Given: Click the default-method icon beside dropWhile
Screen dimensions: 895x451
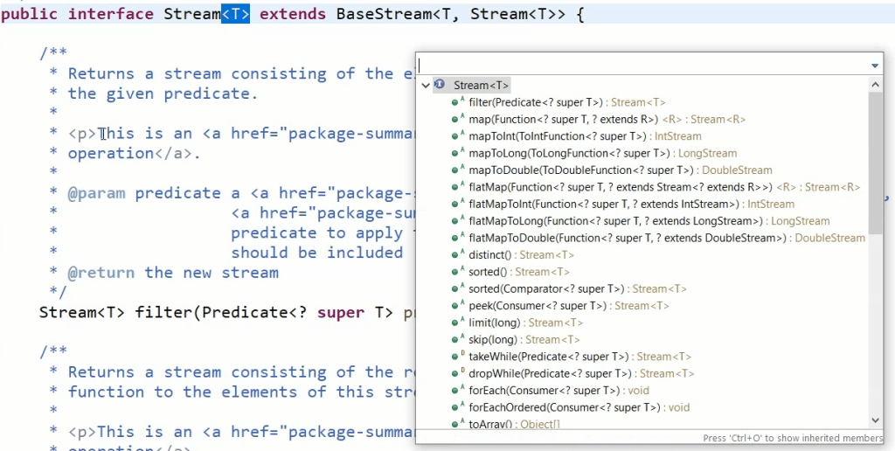Looking at the screenshot, I should (458, 373).
